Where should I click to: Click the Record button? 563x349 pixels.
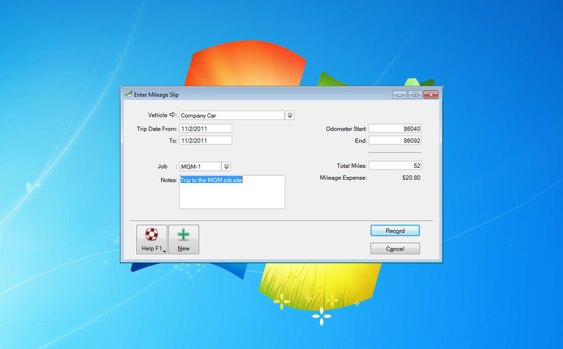[395, 230]
